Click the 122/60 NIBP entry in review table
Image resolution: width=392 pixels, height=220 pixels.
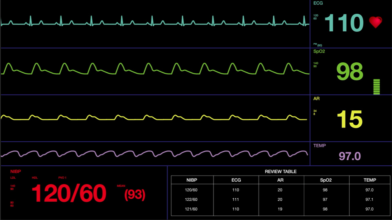coord(192,199)
